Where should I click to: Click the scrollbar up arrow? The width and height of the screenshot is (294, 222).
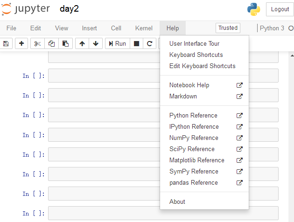coord(292,55)
